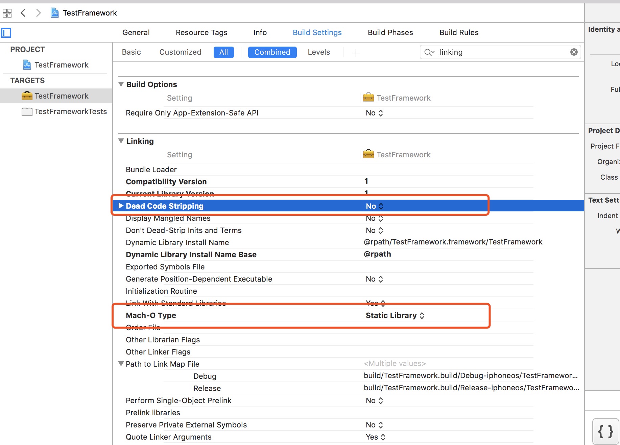Collapse the Linking section
Viewport: 620px width, 445px height.
tap(121, 141)
